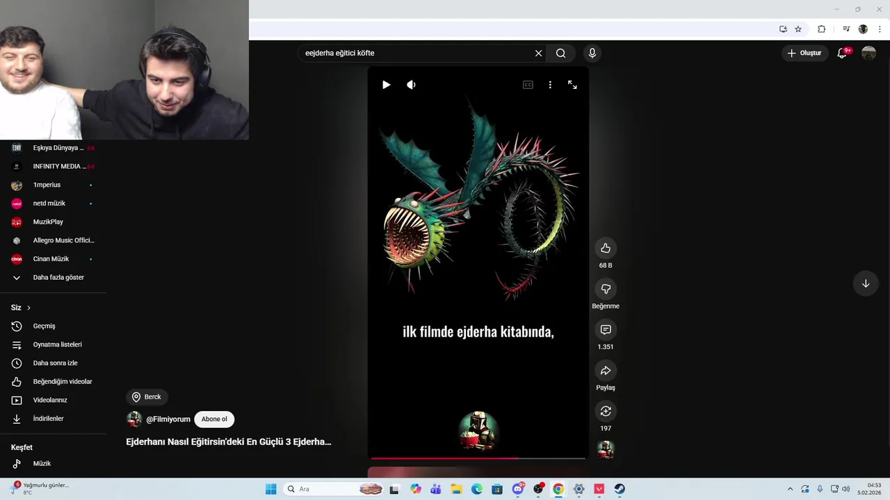Open the Short's three-dot more options menu
Image resolution: width=890 pixels, height=500 pixels.
click(550, 85)
